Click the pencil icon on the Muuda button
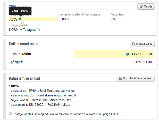This screenshot has width=159, height=121. (141, 6)
